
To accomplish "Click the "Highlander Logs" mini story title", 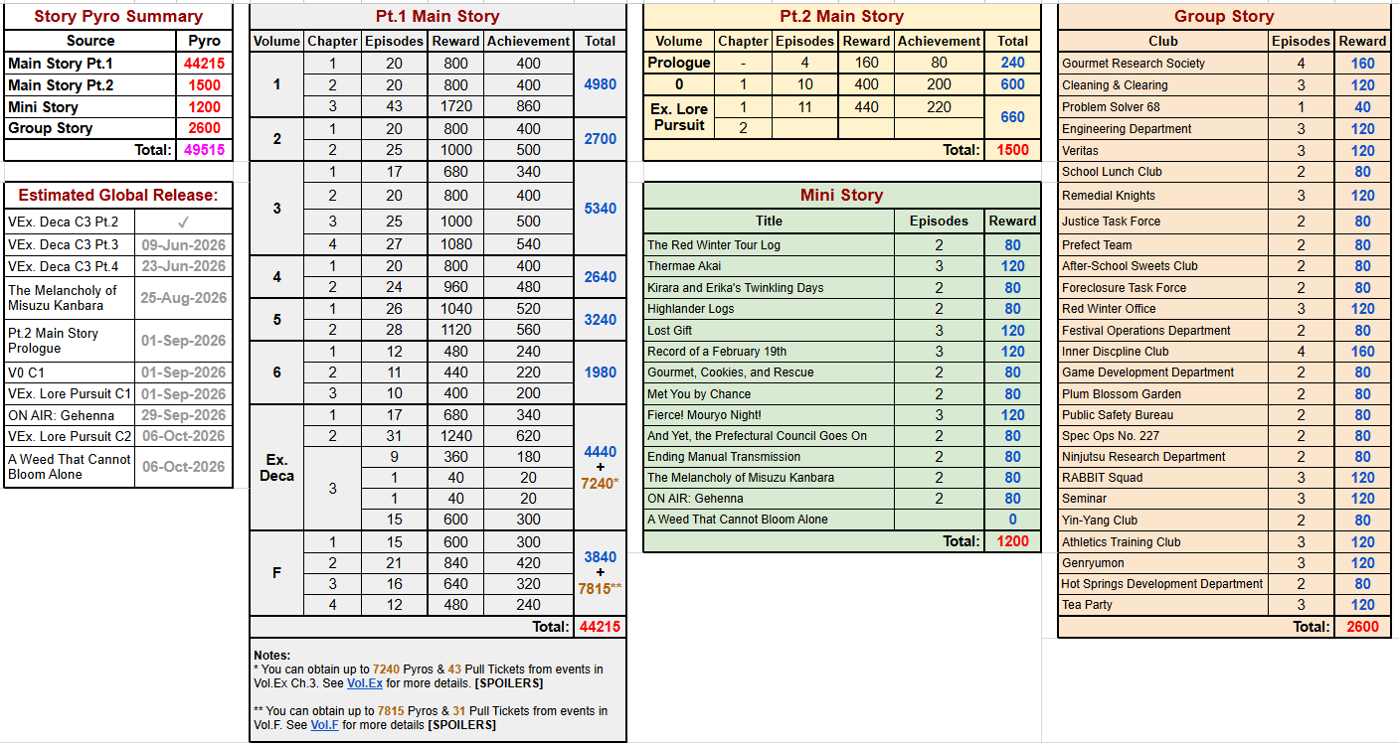I will coord(690,309).
